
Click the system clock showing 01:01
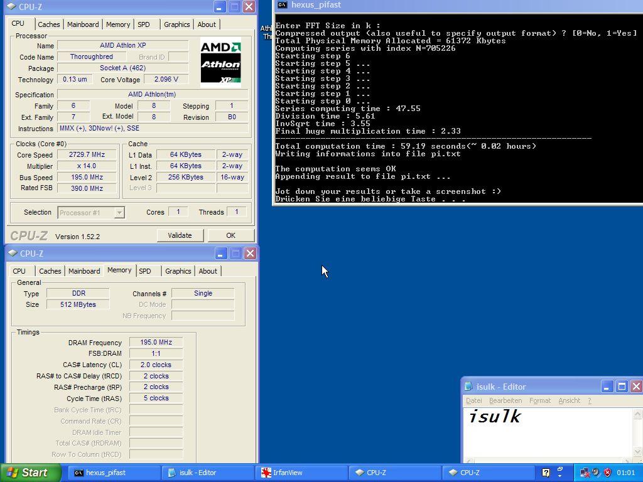click(x=626, y=473)
